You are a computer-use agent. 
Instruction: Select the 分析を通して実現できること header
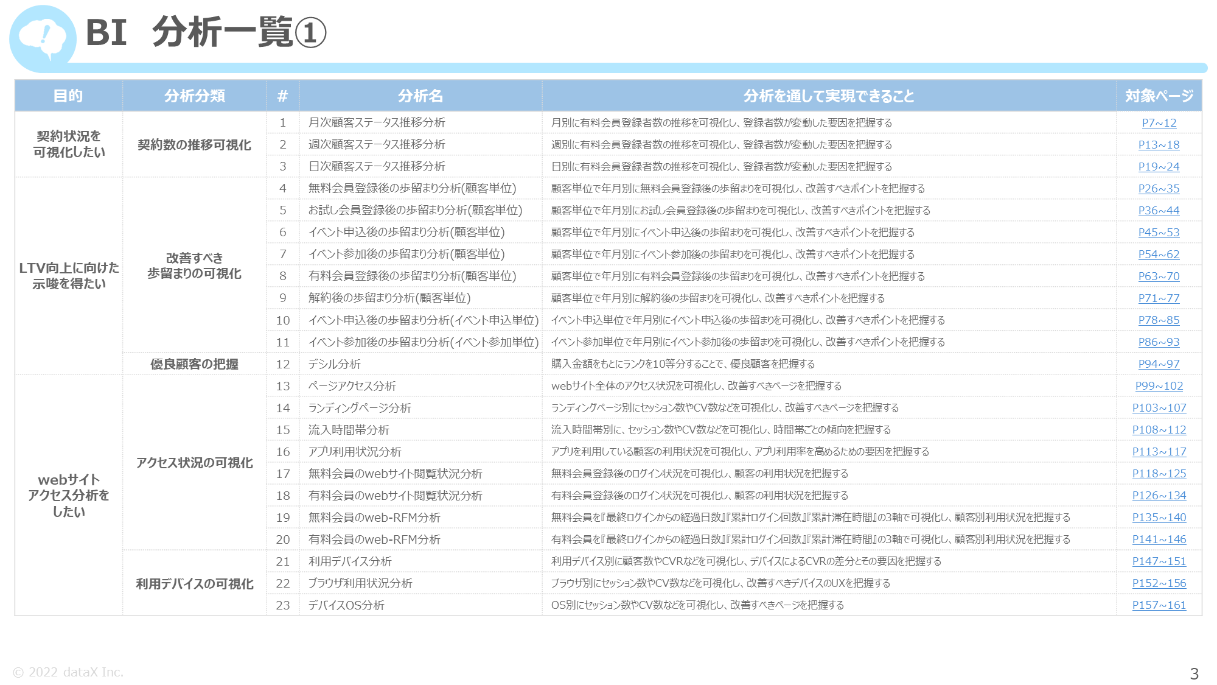[829, 96]
